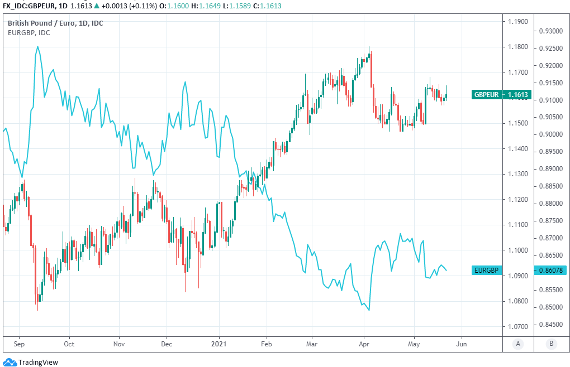Select the Jun marker on time axis

[x=461, y=344]
